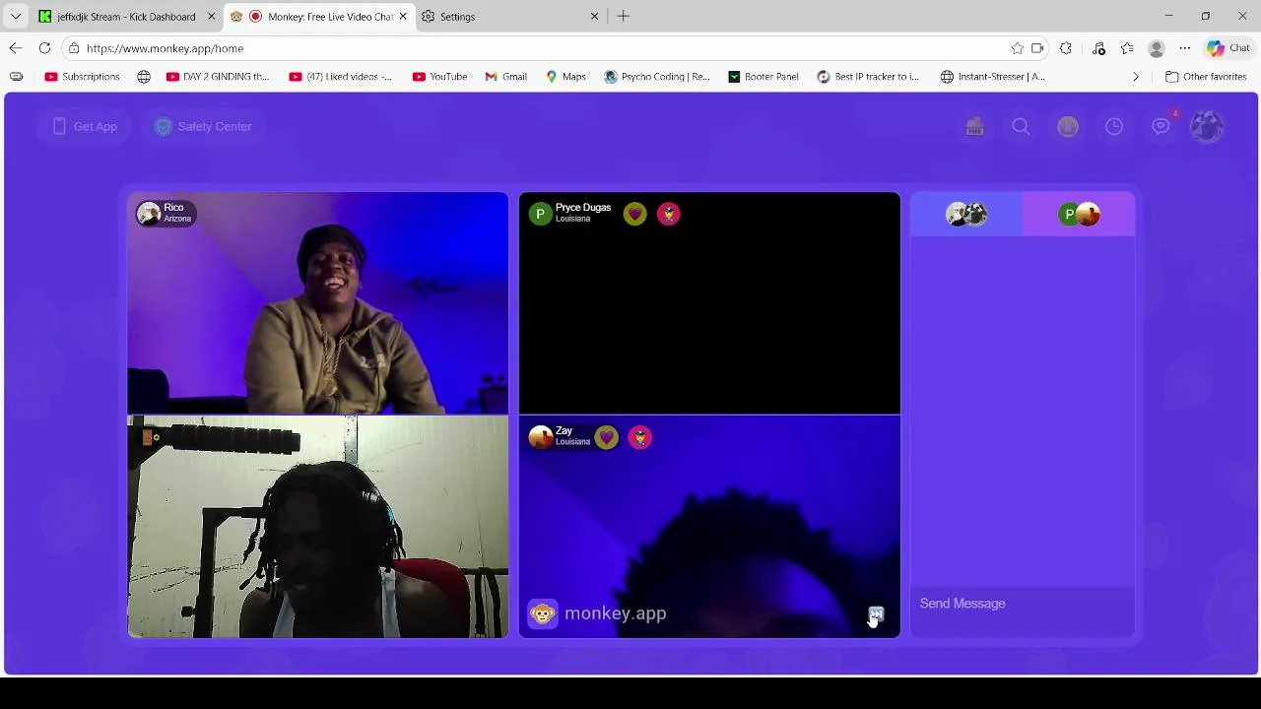Click Rico's video feed
This screenshot has width=1261, height=709.
pos(317,303)
